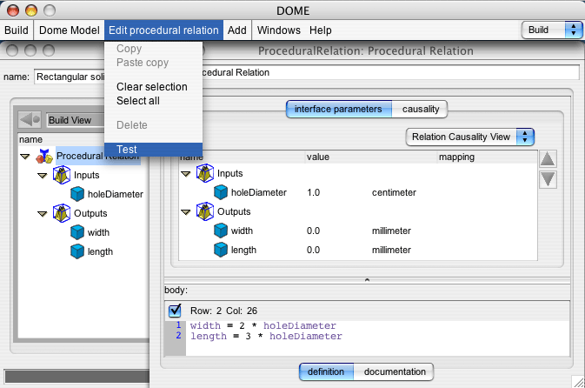Click the Inputs folder icon in left tree
The image size is (585, 388).
[62, 175]
